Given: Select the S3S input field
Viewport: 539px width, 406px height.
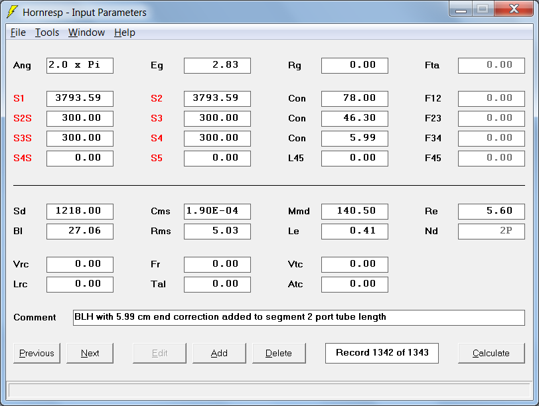Looking at the screenshot, I should point(80,139).
